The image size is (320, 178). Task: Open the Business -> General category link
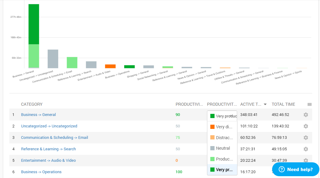tap(38, 115)
